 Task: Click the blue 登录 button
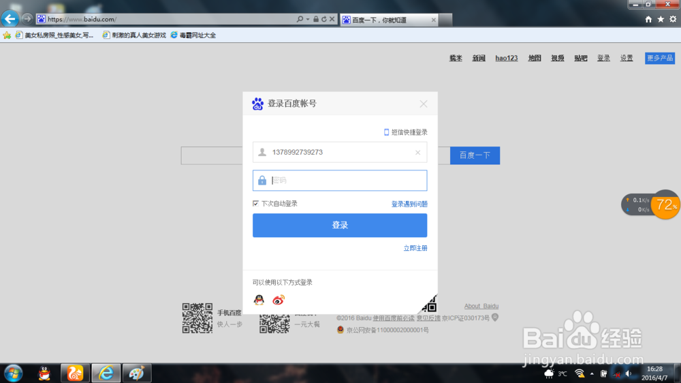(340, 225)
